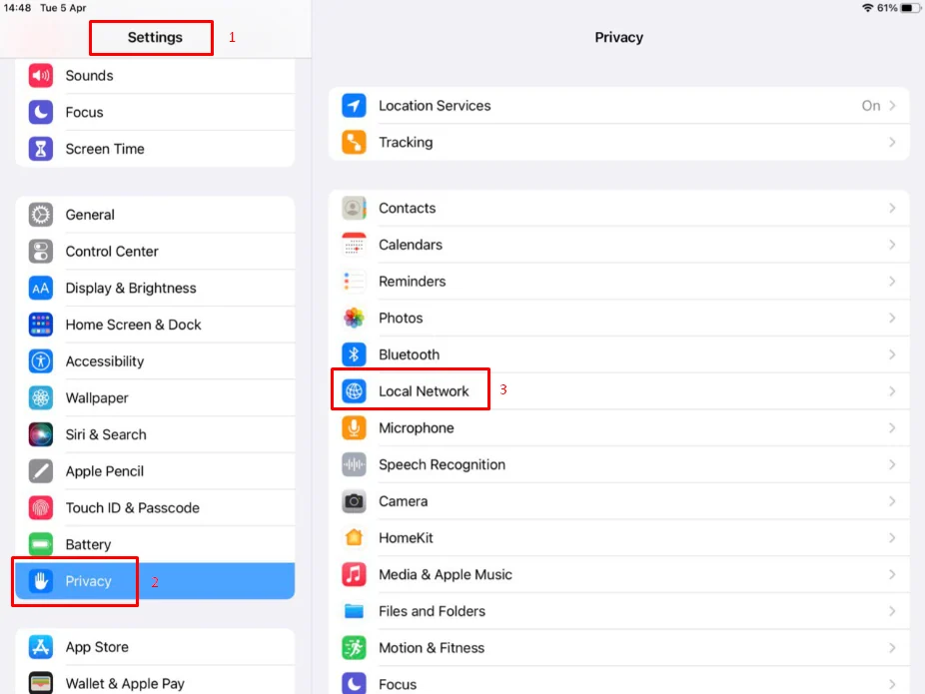Tap the clock showing 14:48
This screenshot has width=925, height=694.
click(17, 8)
